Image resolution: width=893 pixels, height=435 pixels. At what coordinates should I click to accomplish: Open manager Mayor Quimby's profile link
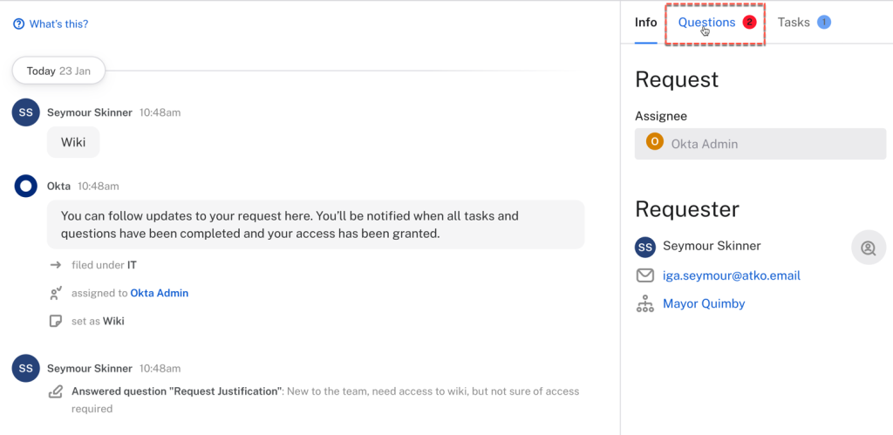point(704,303)
